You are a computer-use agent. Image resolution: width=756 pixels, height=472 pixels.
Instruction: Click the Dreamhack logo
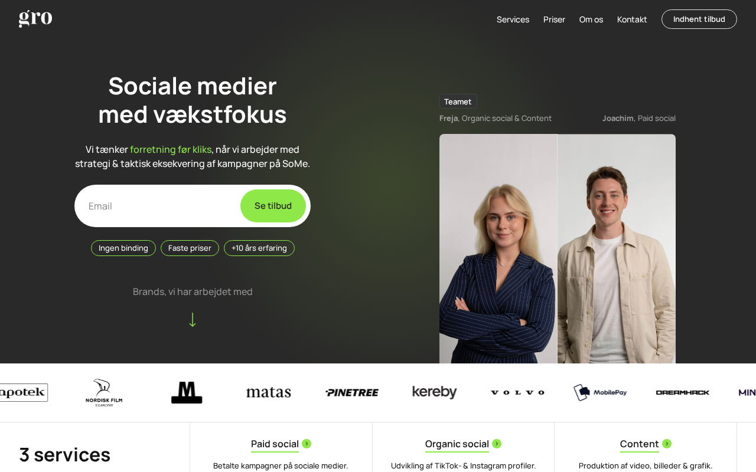pos(683,392)
